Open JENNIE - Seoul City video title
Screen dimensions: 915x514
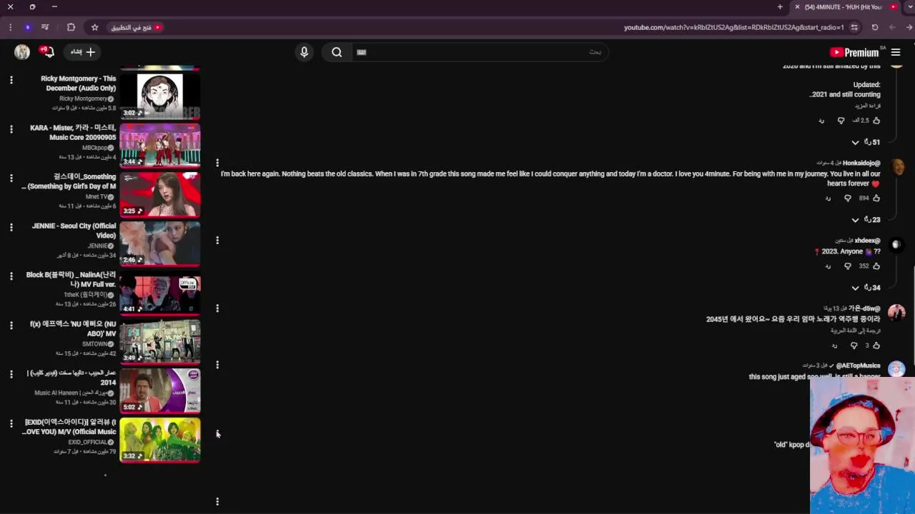(x=74, y=231)
